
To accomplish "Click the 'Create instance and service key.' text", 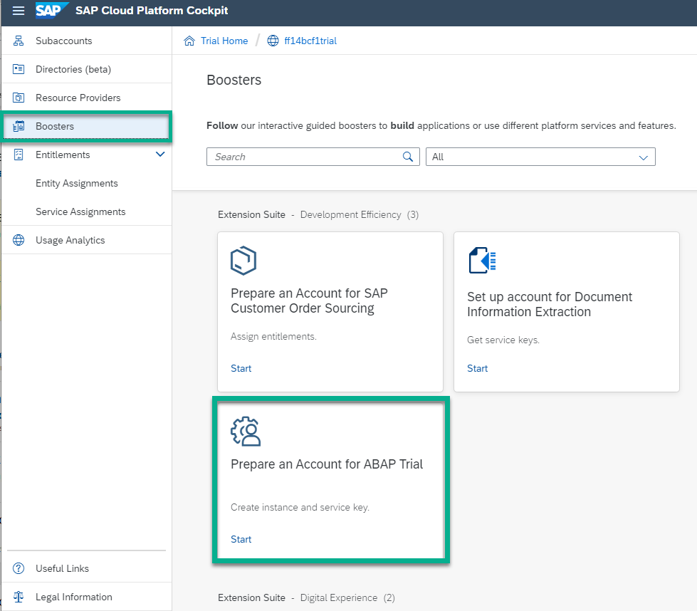I will (300, 508).
